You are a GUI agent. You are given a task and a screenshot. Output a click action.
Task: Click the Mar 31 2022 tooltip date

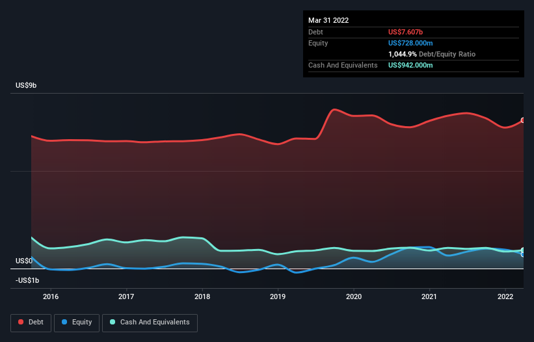[328, 20]
